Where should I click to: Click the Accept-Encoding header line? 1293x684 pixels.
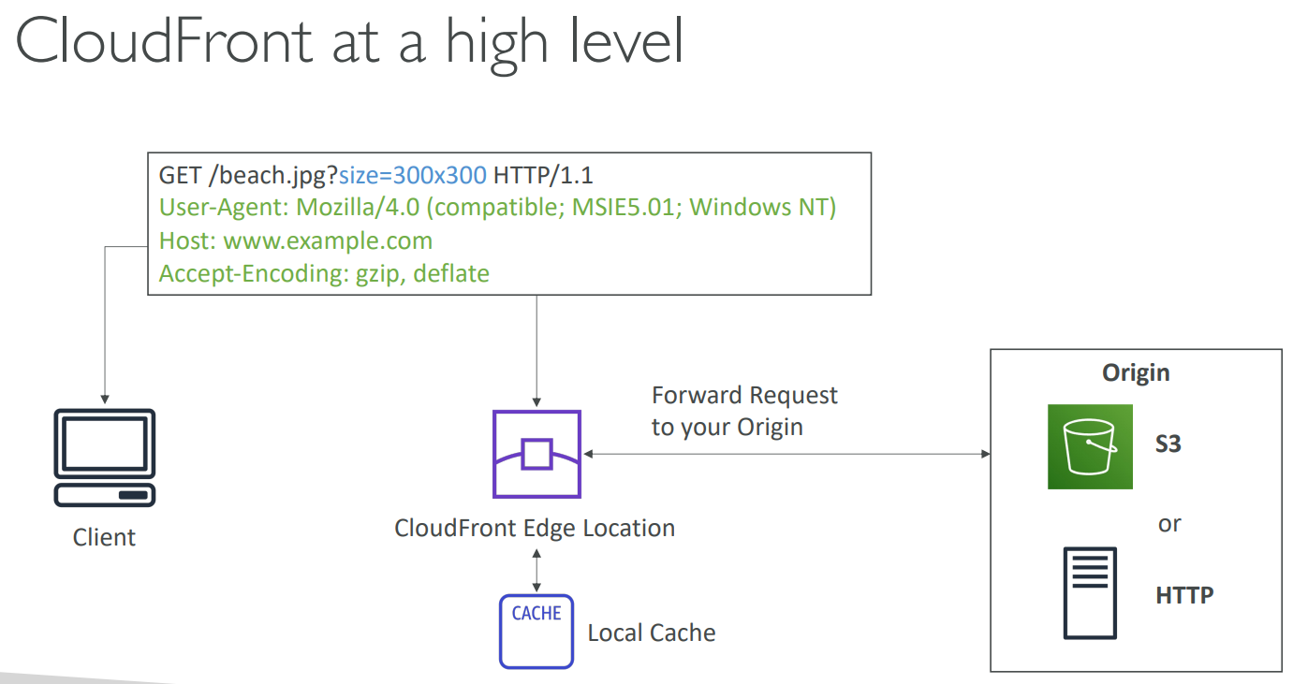[x=324, y=273]
